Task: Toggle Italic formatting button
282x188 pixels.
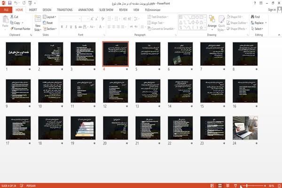Action: pyautogui.click(x=66, y=27)
